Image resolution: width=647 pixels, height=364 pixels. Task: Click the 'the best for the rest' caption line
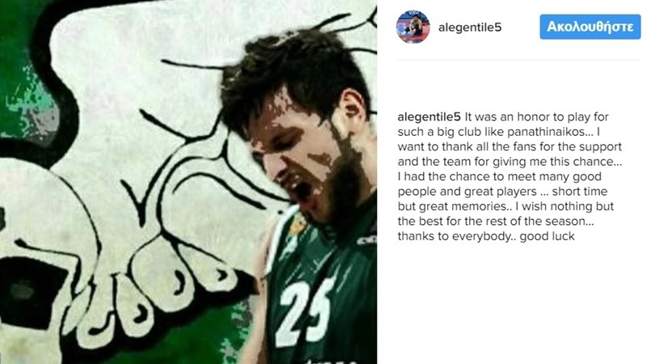coord(496,221)
